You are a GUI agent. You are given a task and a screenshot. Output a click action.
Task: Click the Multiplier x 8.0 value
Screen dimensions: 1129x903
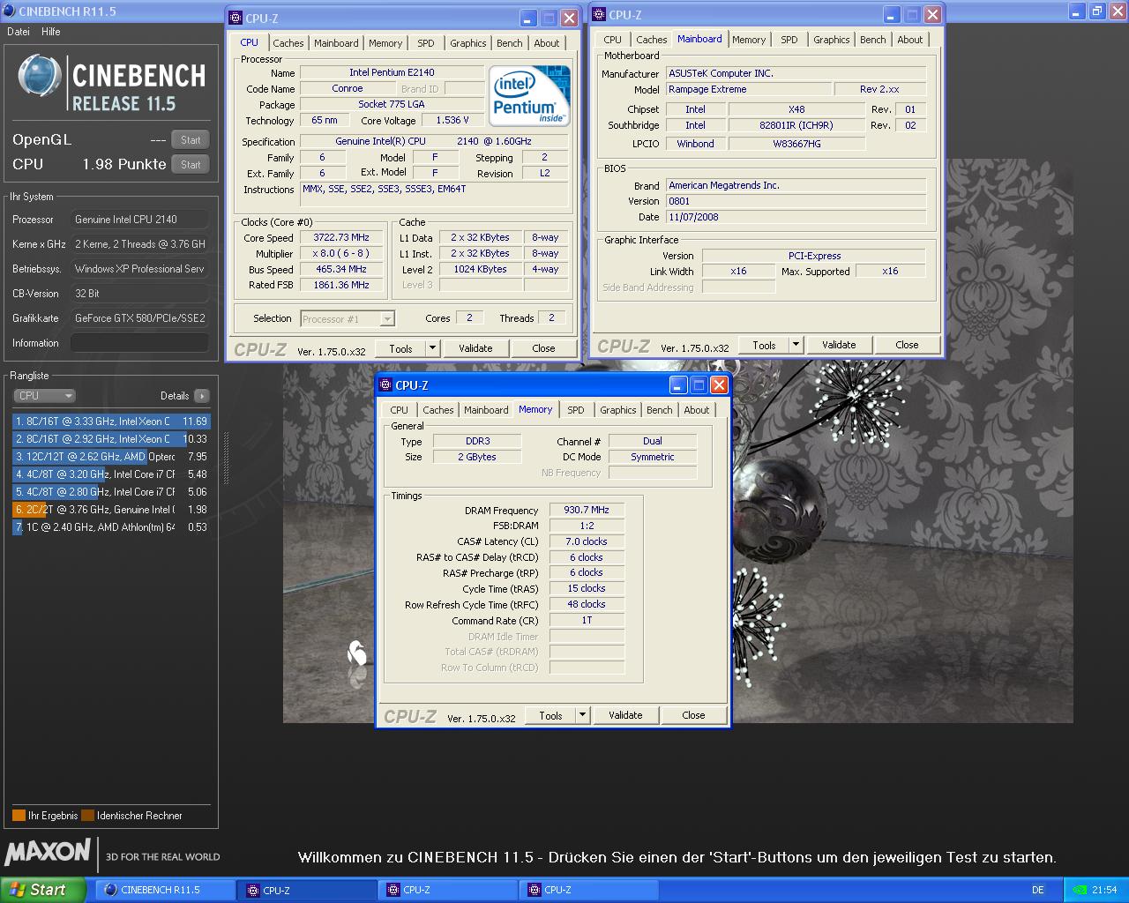coord(340,254)
